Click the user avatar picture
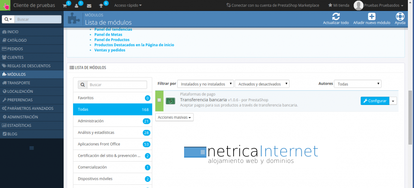The height and width of the screenshot is (188, 414). point(358,5)
